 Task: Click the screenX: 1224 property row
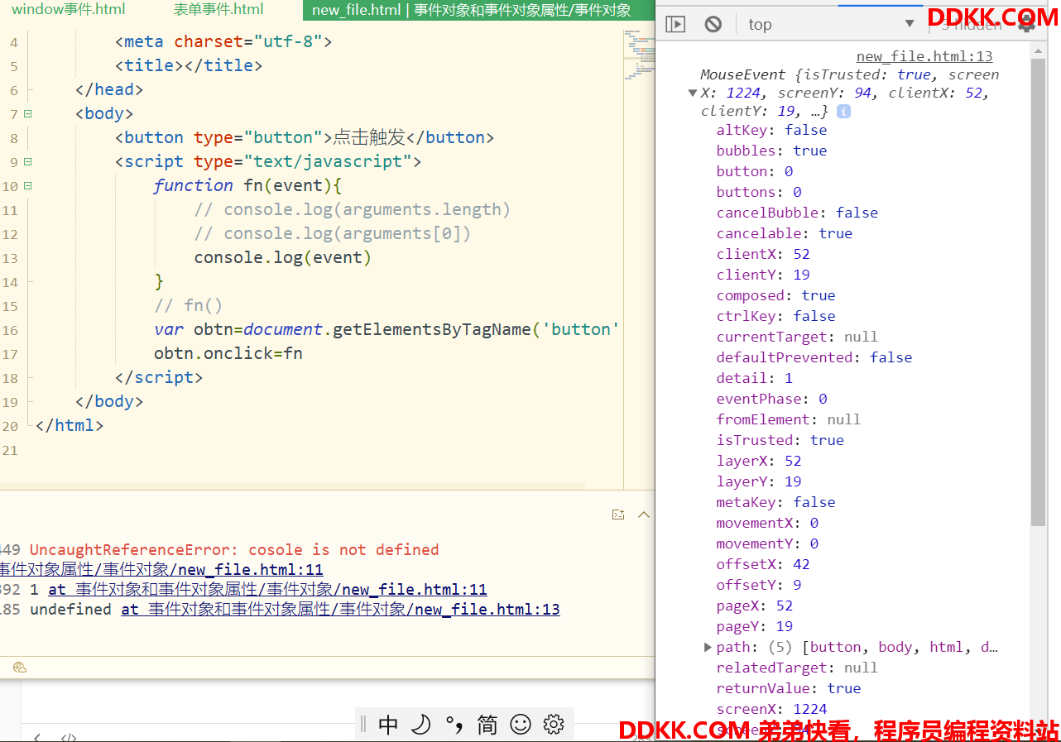(771, 709)
